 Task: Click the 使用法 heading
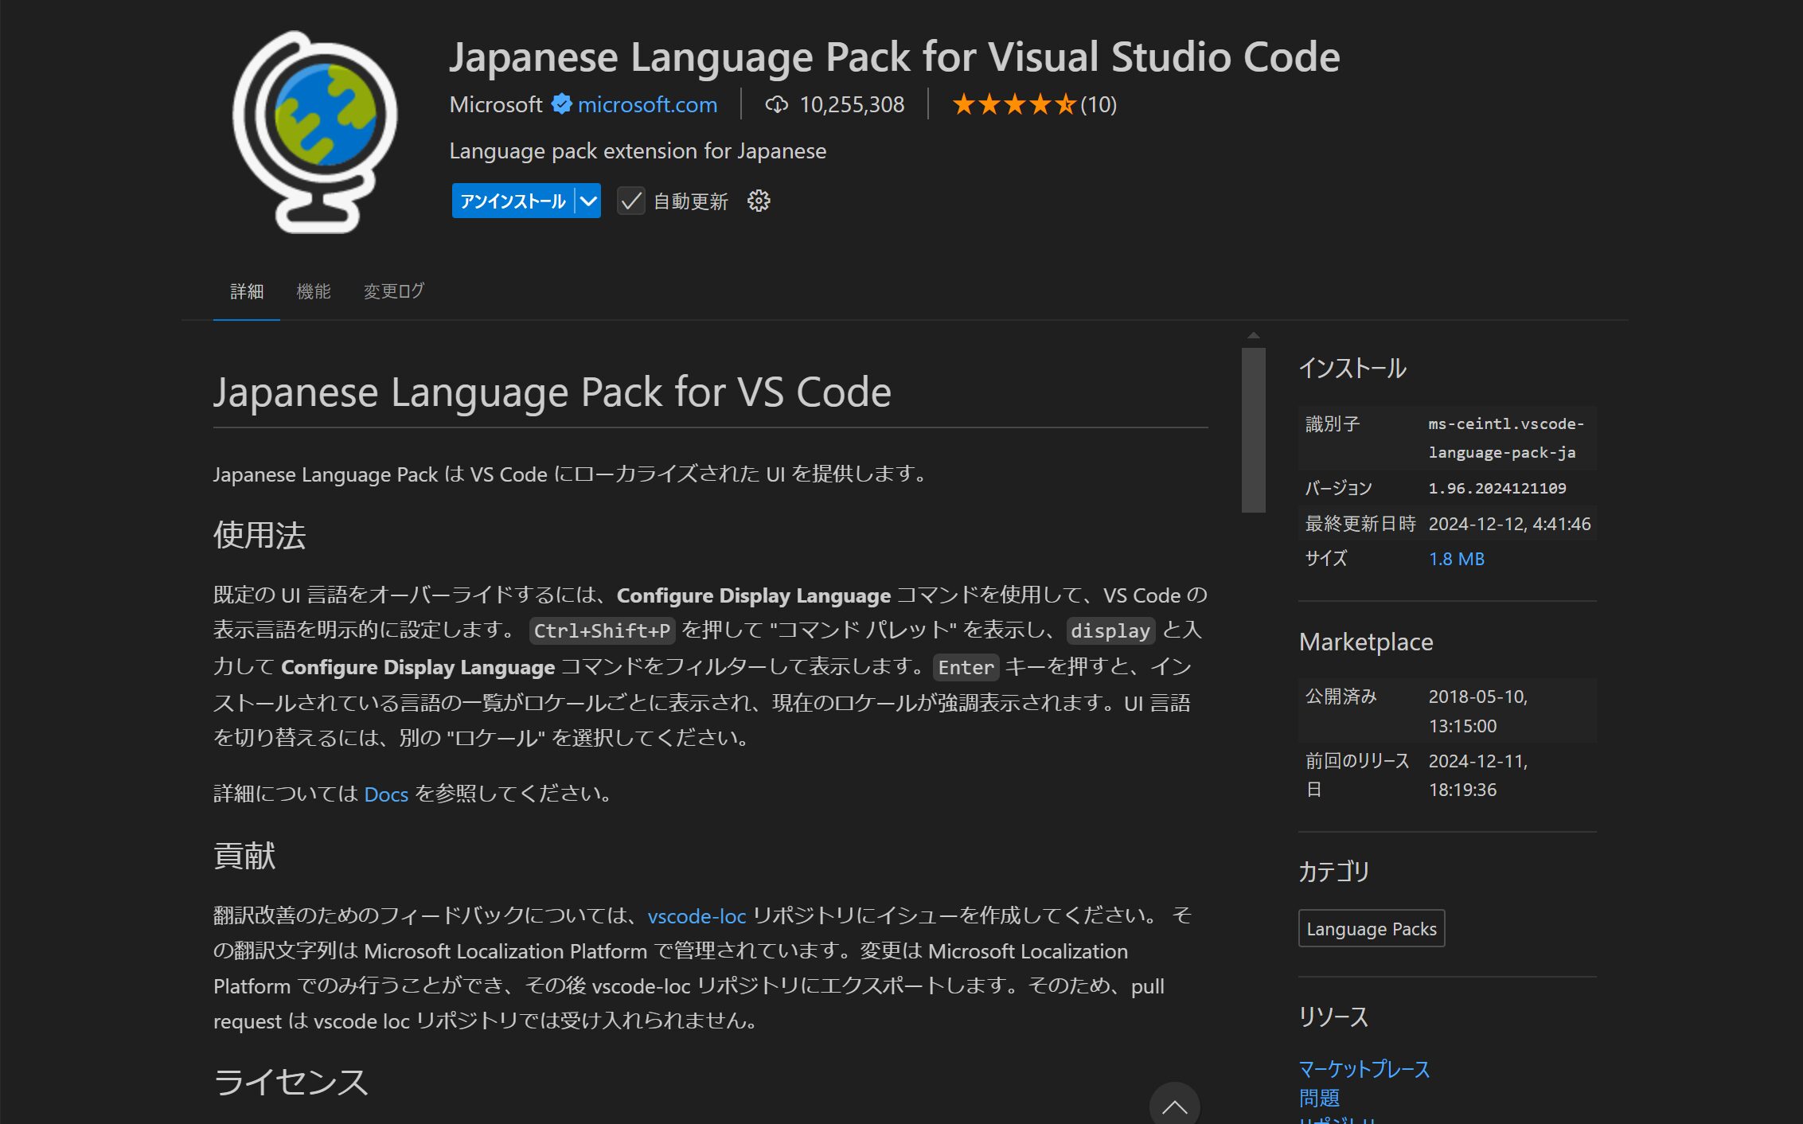[260, 535]
